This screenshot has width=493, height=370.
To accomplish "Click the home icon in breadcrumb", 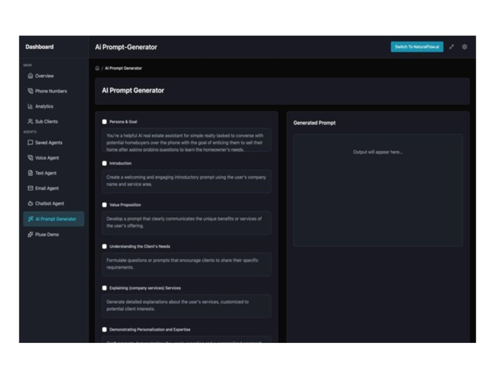I will tap(98, 68).
